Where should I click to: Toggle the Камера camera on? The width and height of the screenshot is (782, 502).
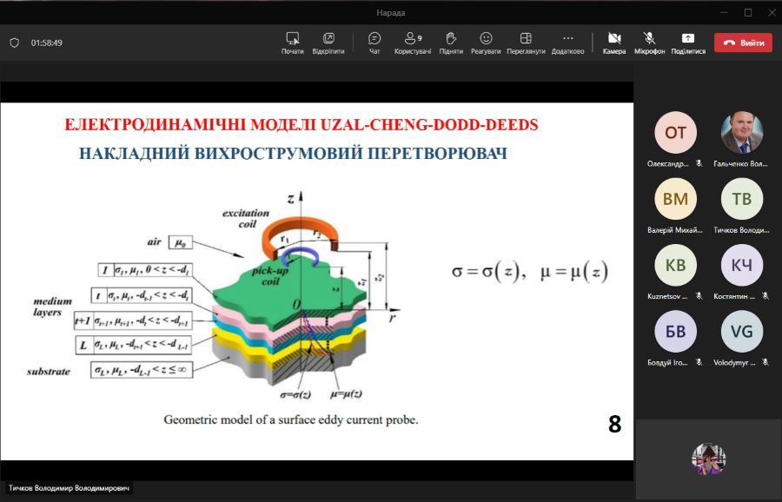pos(614,39)
